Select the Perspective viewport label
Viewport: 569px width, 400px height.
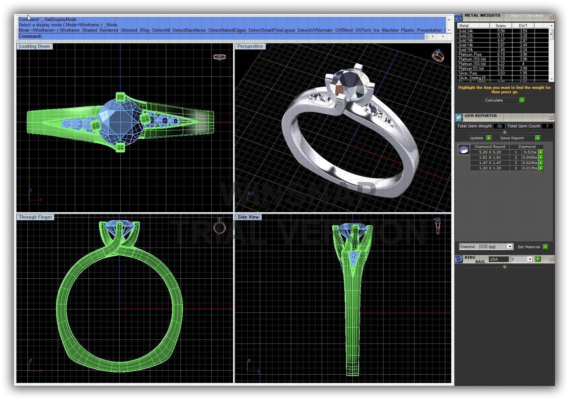click(x=250, y=46)
